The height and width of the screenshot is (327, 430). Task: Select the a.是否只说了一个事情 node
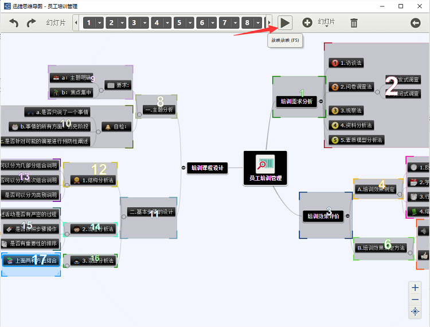point(57,112)
